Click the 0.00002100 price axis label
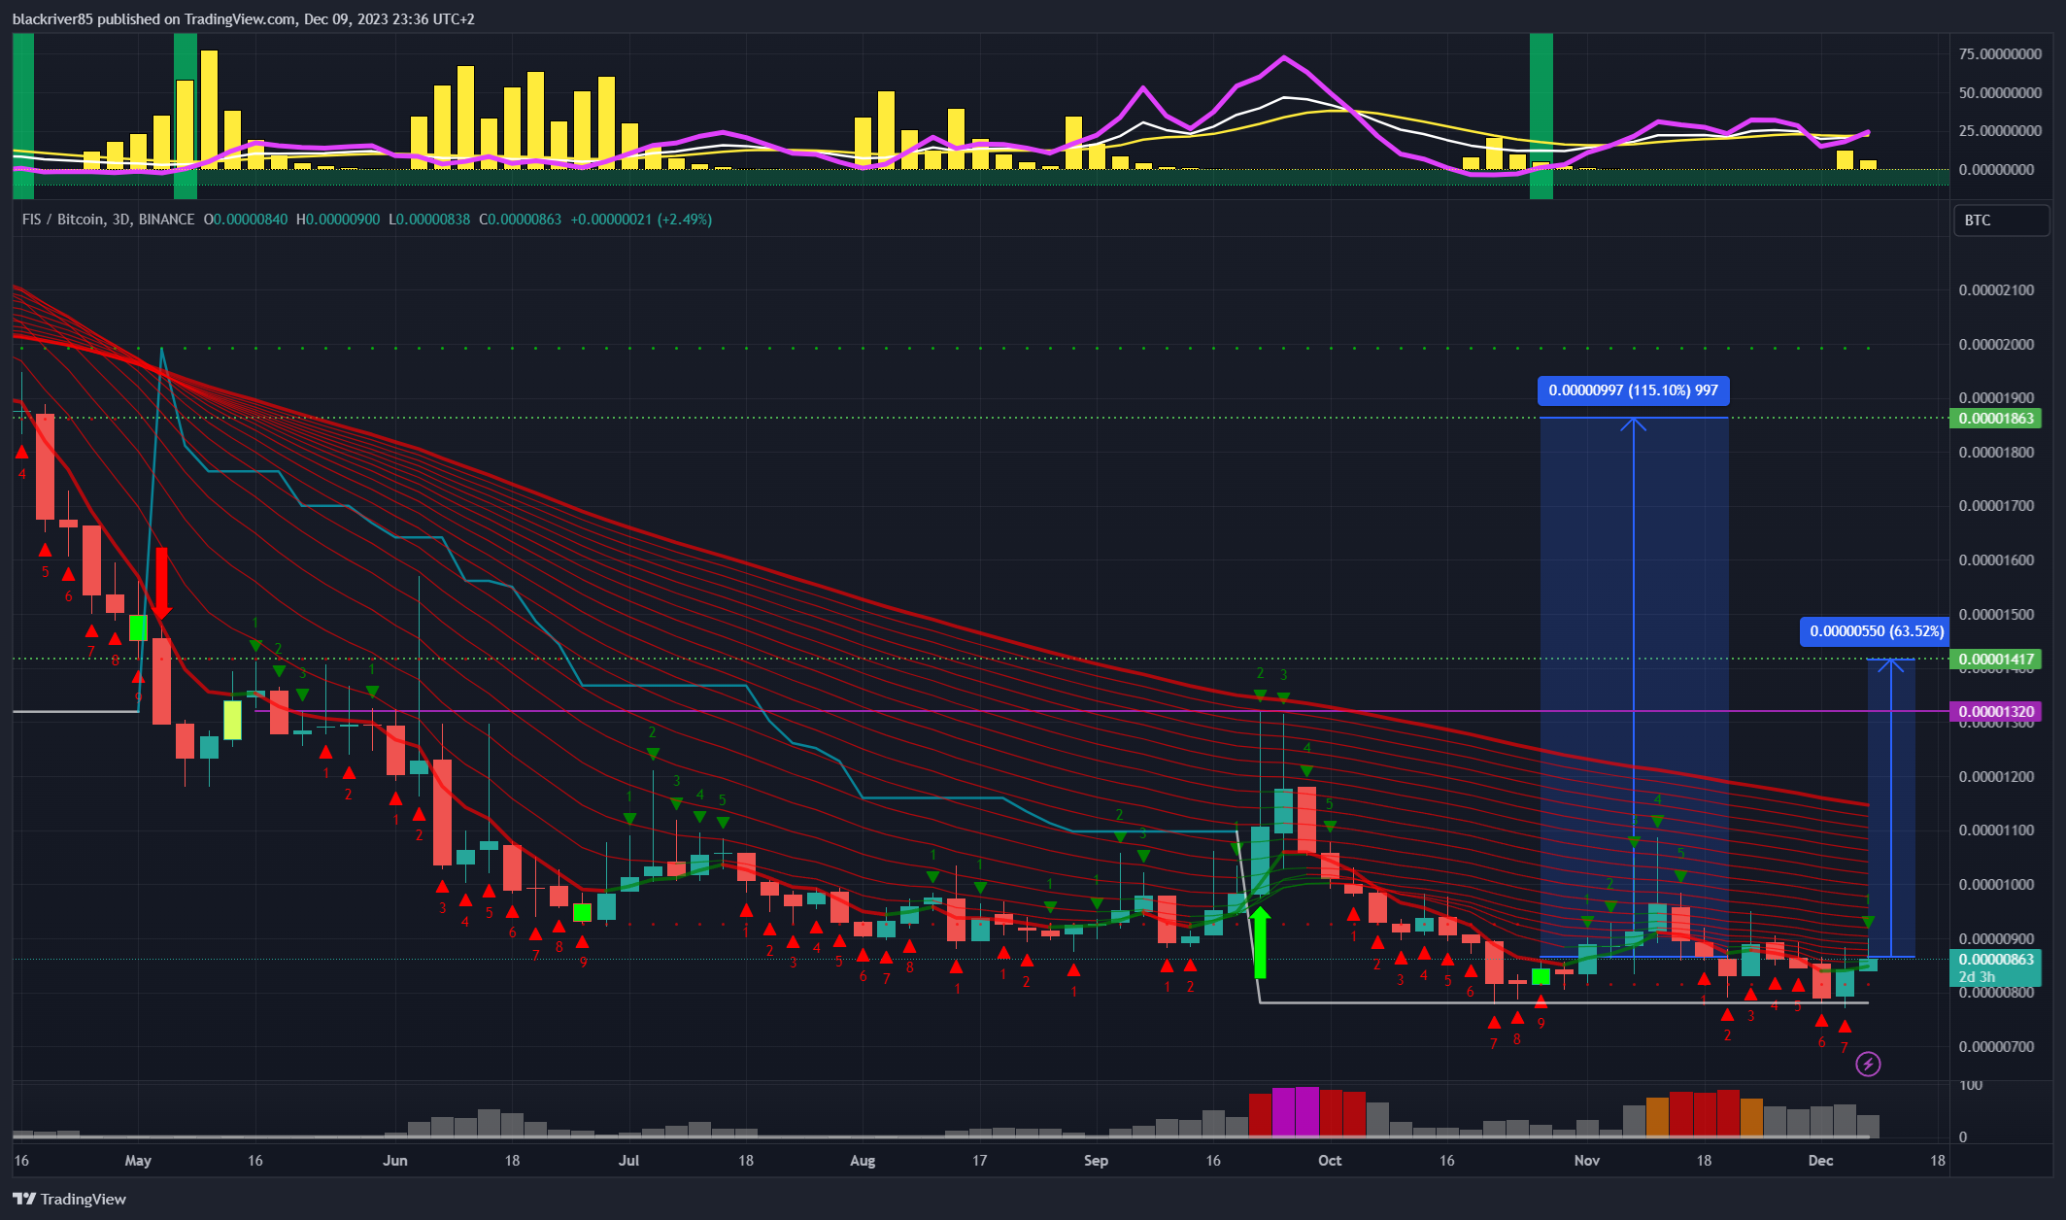2066x1220 pixels. click(1996, 290)
